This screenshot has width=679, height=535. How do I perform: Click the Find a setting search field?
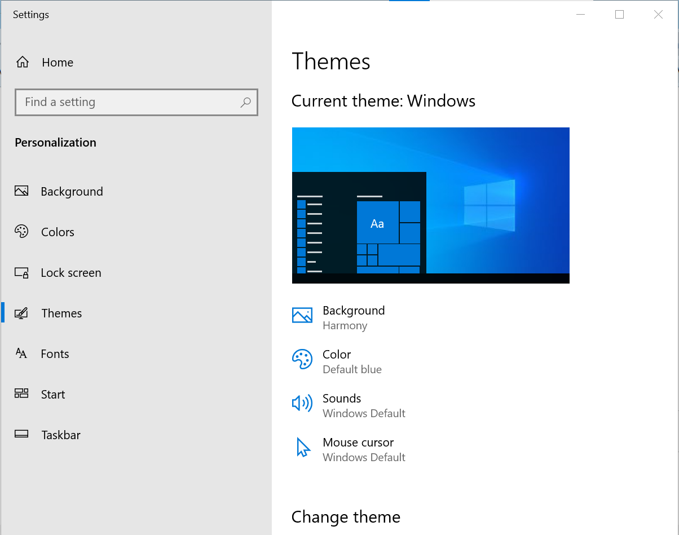130,103
